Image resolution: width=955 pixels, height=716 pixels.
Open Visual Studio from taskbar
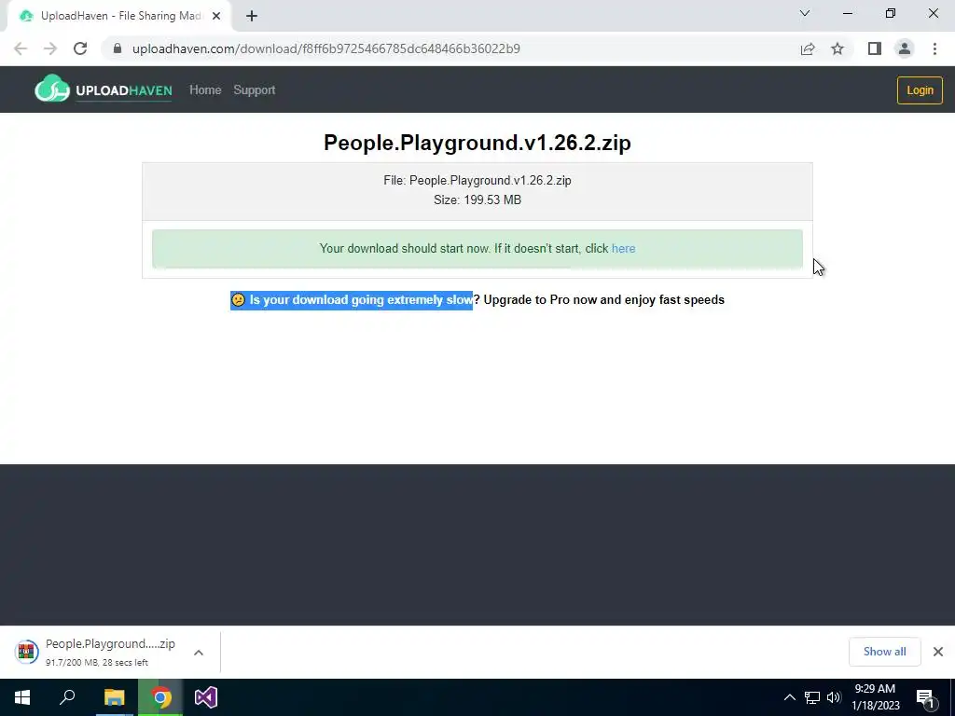tap(206, 697)
